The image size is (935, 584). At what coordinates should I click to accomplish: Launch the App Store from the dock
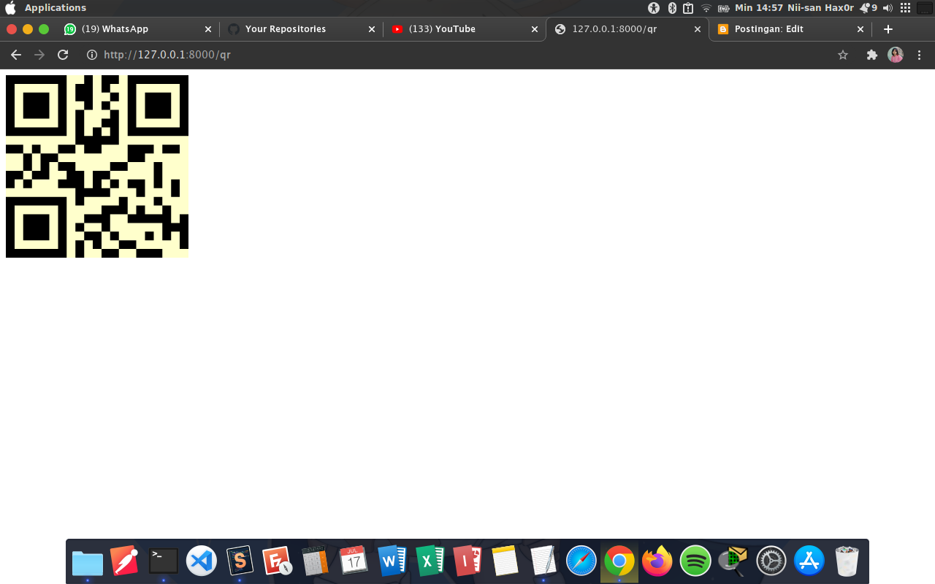click(x=809, y=561)
